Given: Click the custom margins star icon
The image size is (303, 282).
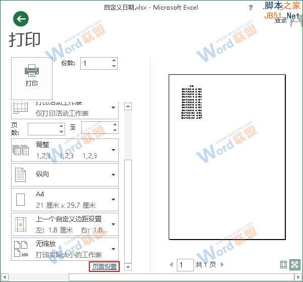Looking at the screenshot, I should (x=21, y=224).
